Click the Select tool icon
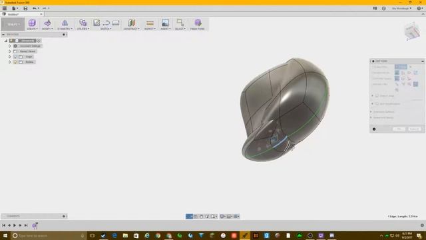The width and height of the screenshot is (426, 240). click(180, 23)
